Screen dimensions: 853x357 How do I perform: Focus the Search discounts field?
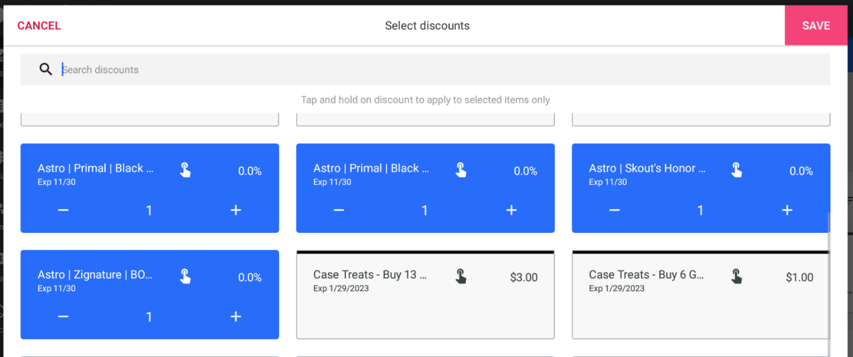click(418, 70)
